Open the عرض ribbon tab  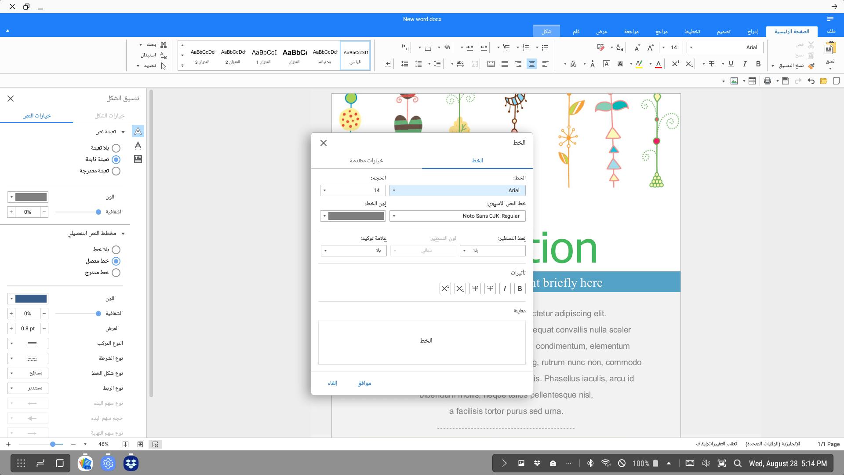coord(602,31)
